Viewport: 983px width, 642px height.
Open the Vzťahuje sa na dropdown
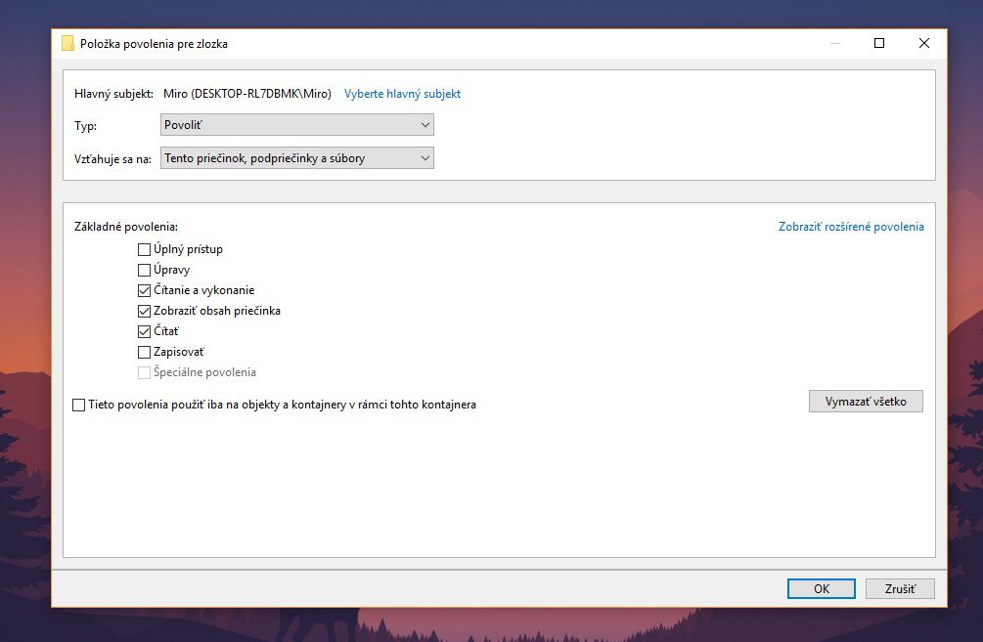(297, 158)
